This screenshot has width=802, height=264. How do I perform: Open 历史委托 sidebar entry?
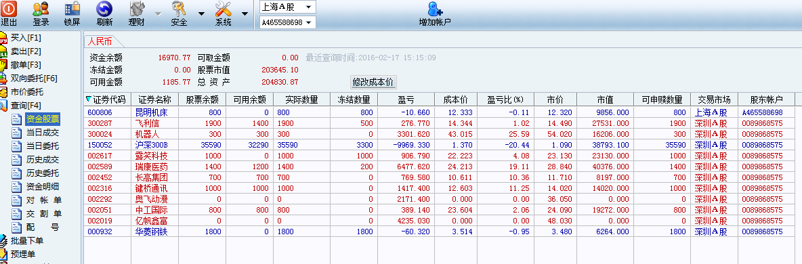point(43,173)
